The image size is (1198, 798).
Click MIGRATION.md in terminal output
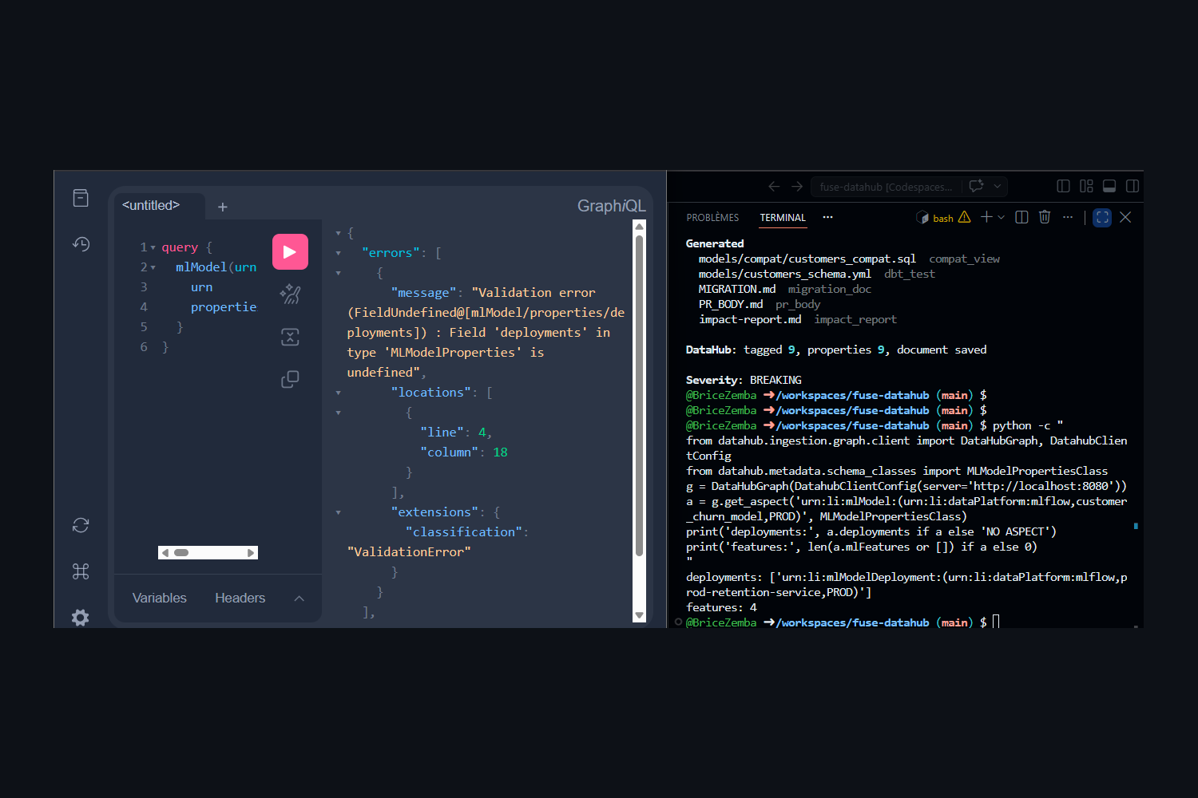click(737, 289)
